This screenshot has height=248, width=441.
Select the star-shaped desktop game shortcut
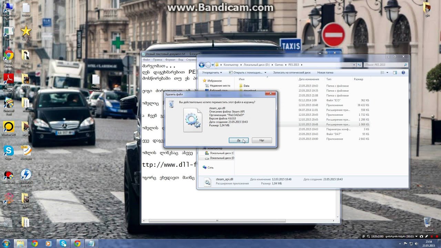point(26,34)
